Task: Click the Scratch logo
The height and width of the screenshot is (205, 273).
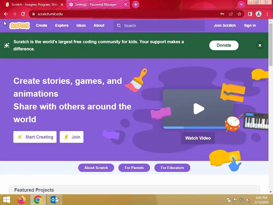Action: [x=20, y=26]
